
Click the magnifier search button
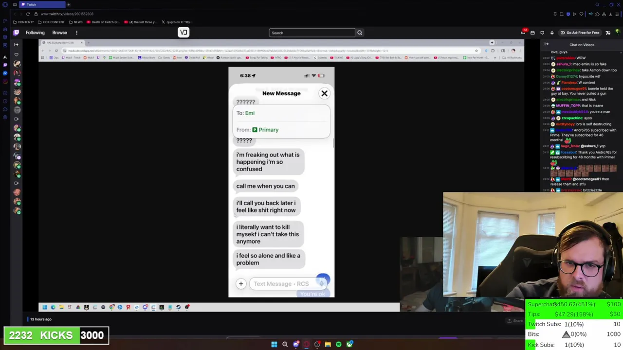click(x=360, y=33)
